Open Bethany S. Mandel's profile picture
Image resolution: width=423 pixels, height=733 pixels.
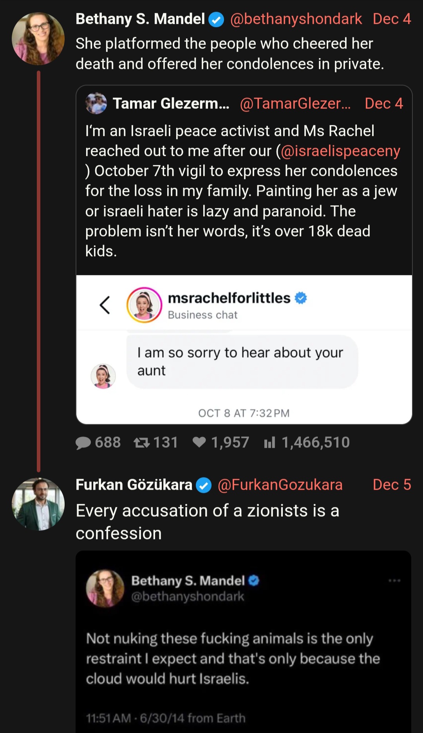point(38,38)
